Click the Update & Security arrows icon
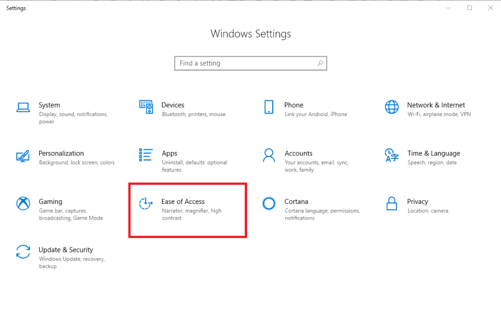The width and height of the screenshot is (501, 335). click(23, 252)
